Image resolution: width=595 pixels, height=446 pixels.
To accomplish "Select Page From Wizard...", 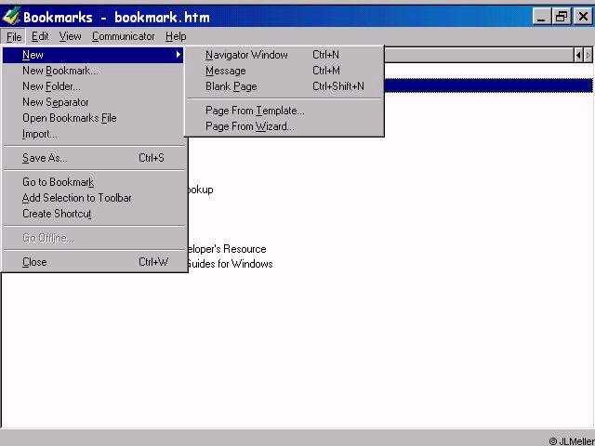I will click(284, 126).
